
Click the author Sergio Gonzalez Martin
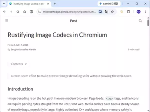[x=23, y=49]
